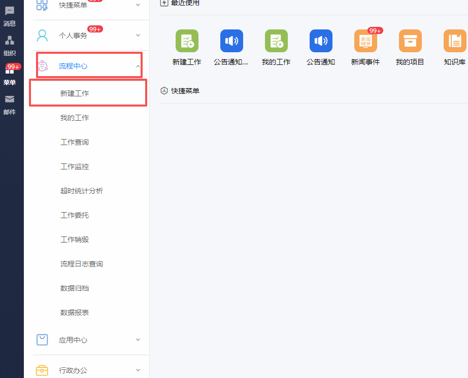
Task: Click the 快捷菜单 hexagon section icon
Action: click(164, 91)
